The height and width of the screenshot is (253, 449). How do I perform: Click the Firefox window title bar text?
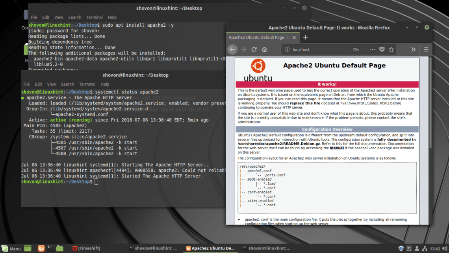click(x=329, y=28)
